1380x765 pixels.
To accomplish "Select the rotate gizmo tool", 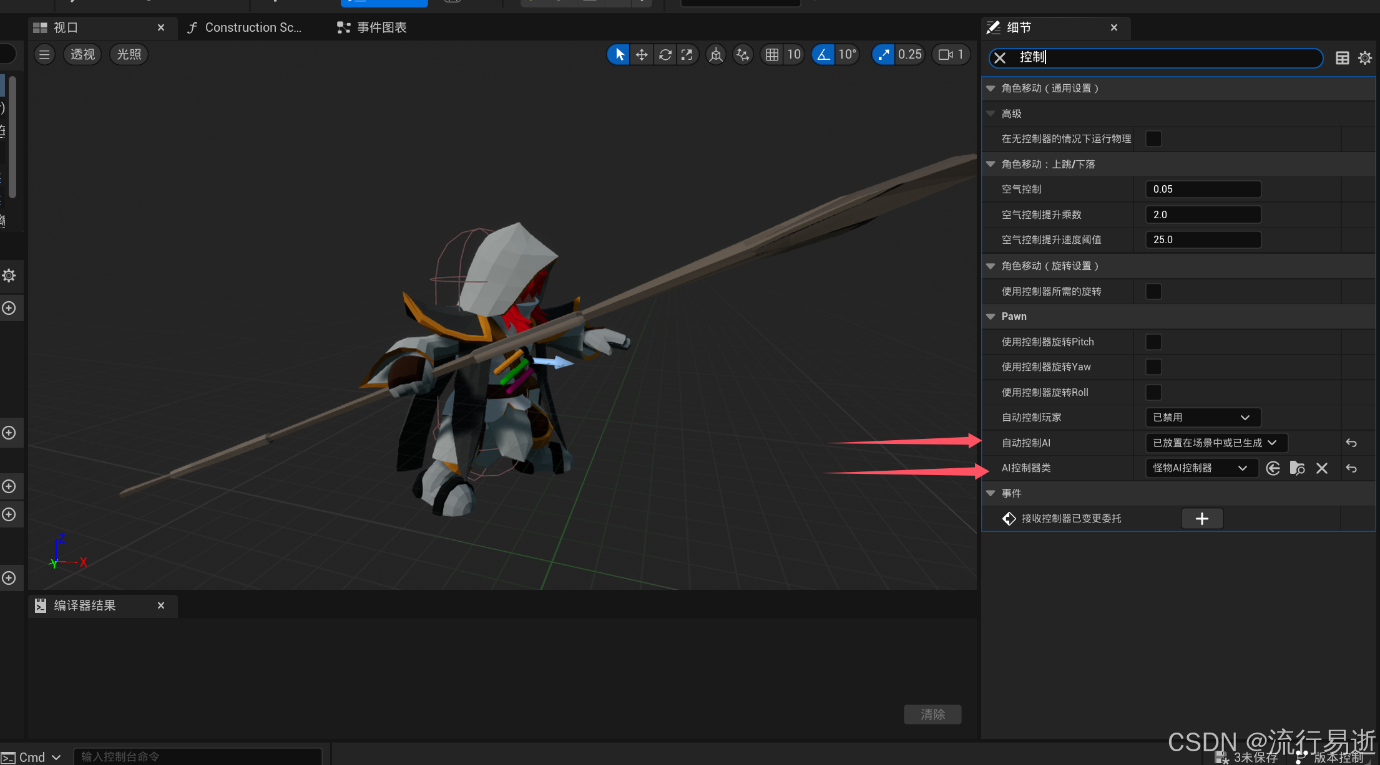I will [x=665, y=55].
